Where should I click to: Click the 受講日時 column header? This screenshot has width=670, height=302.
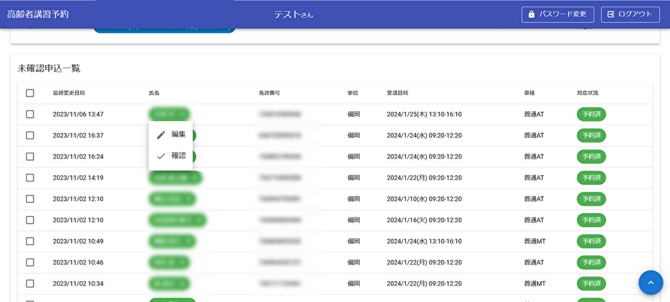397,93
